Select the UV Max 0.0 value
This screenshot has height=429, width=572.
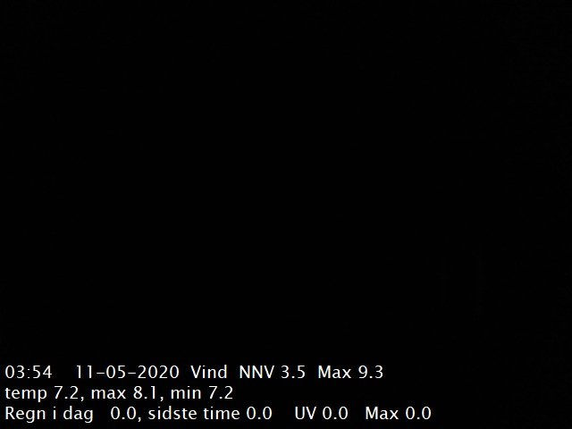[x=418, y=414]
